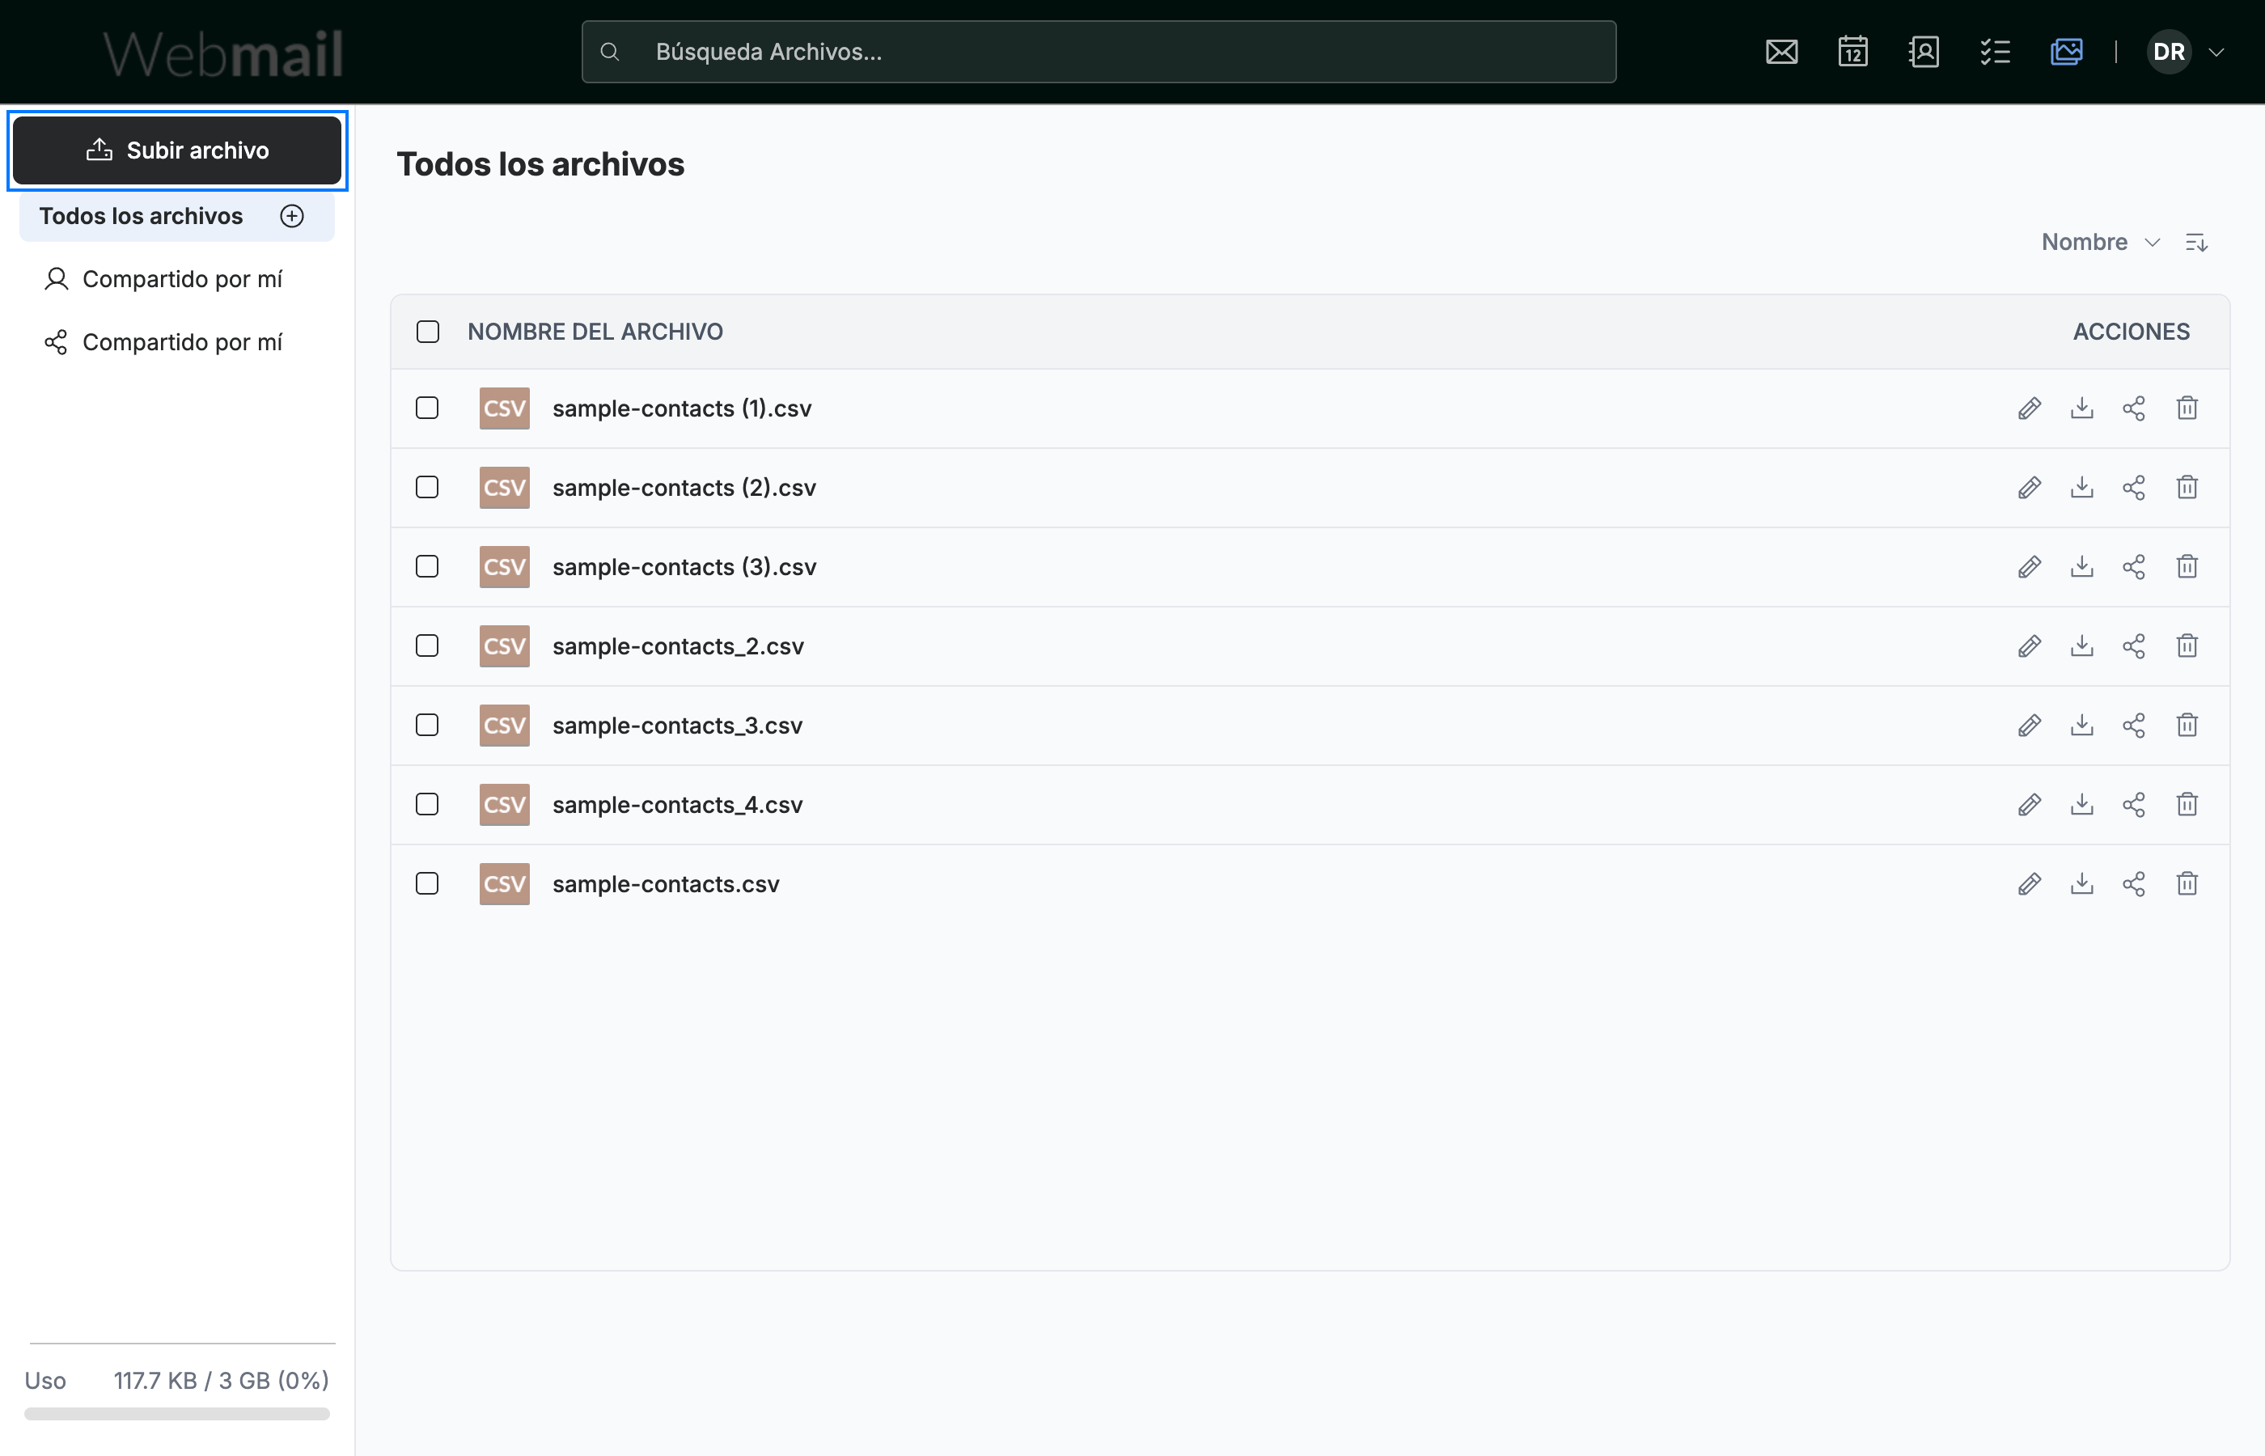
Task: Rename sample-contacts_4.csv with pencil icon
Action: pyautogui.click(x=2029, y=805)
